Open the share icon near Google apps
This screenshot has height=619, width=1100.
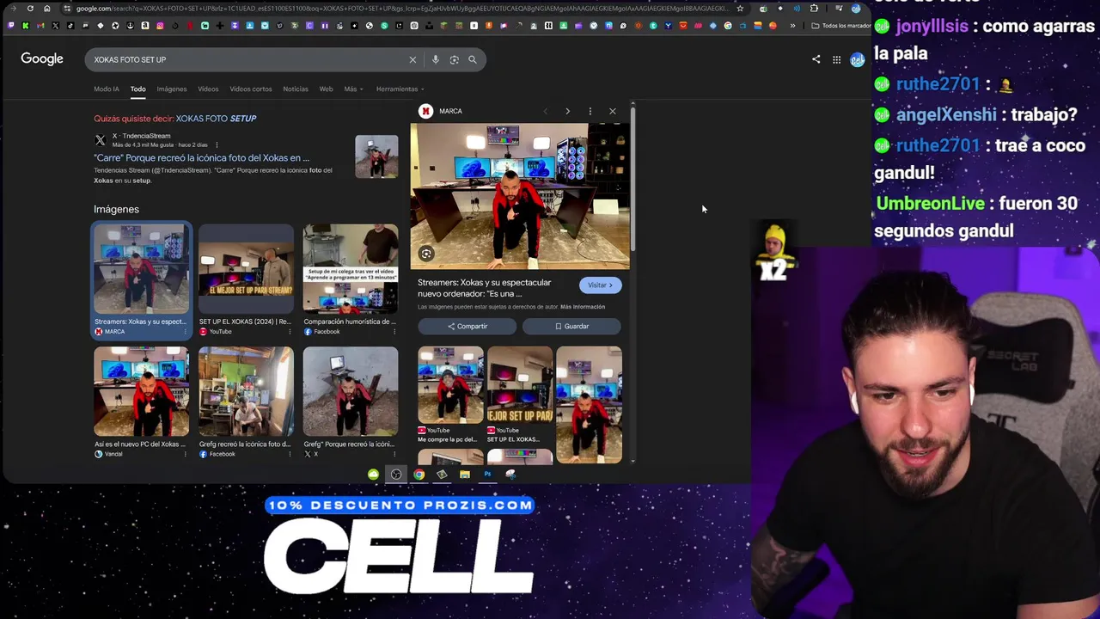[816, 59]
